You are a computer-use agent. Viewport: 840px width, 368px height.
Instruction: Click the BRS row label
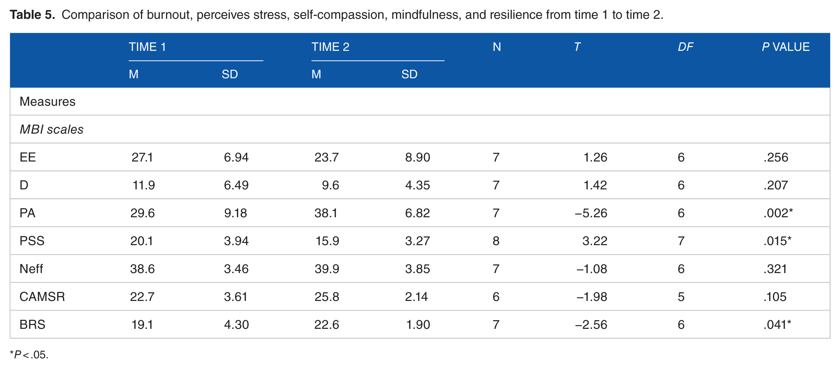pyautogui.click(x=32, y=324)
